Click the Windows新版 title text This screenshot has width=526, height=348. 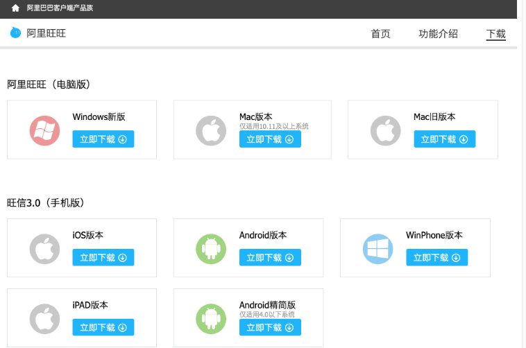click(x=99, y=116)
